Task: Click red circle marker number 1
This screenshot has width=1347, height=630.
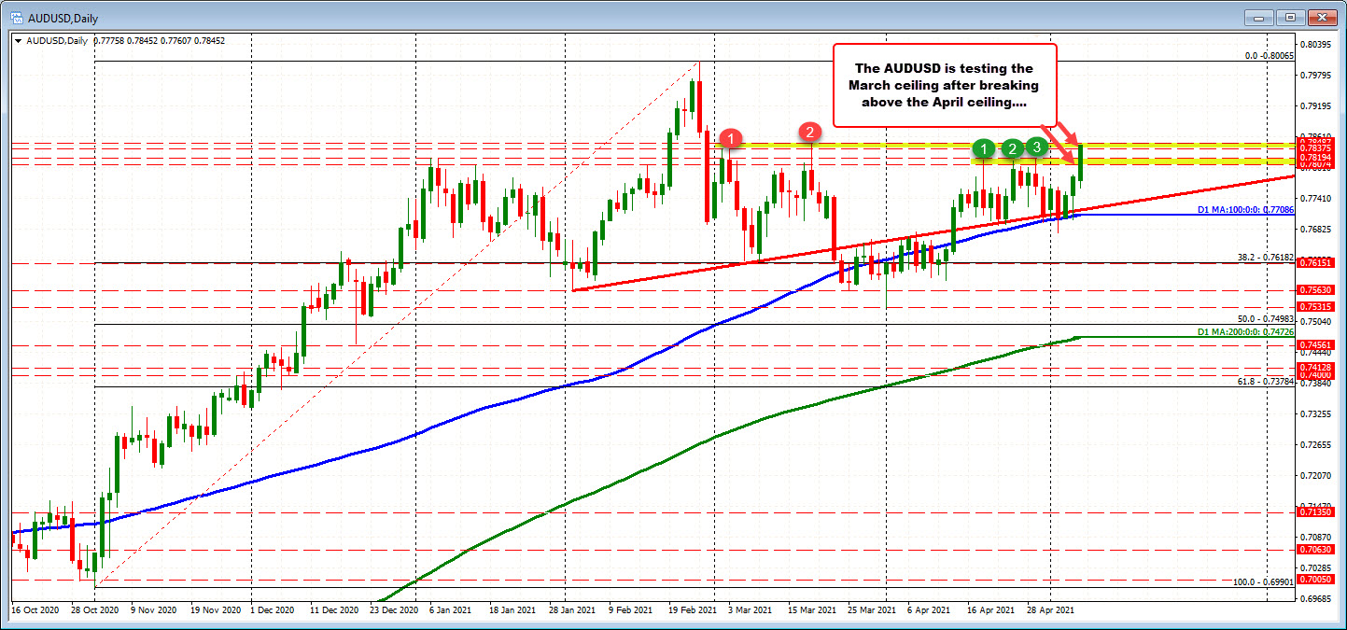Action: (733, 139)
